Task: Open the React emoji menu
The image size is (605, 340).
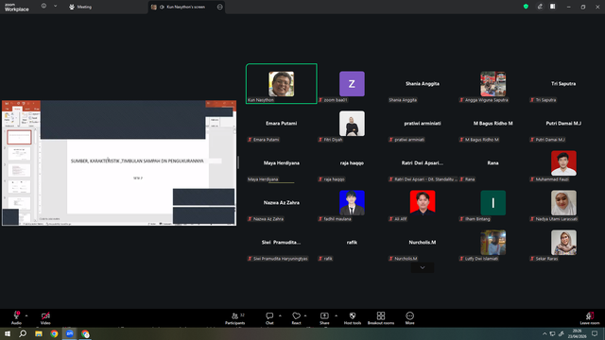Action: (x=296, y=318)
